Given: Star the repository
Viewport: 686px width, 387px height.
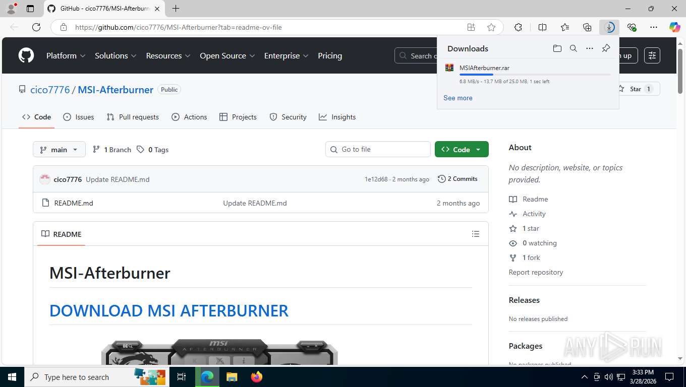Looking at the screenshot, I should (x=636, y=89).
